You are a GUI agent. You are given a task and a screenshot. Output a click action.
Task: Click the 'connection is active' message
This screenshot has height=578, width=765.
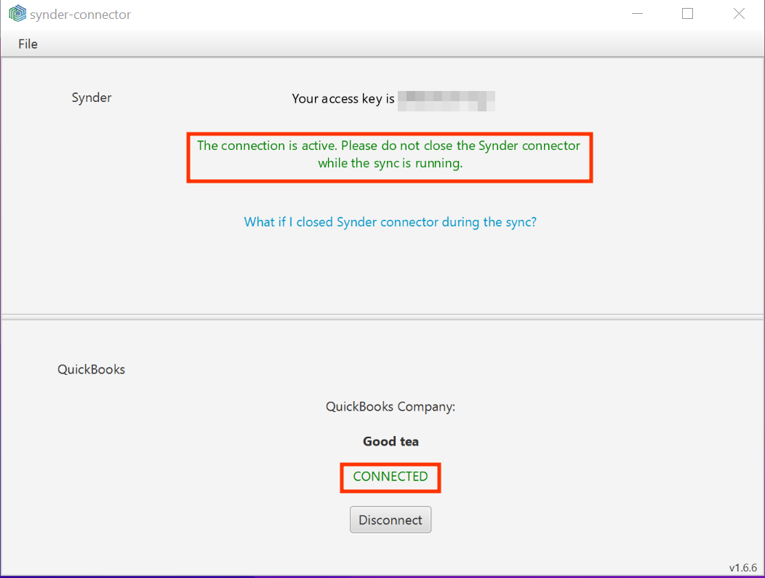[389, 154]
